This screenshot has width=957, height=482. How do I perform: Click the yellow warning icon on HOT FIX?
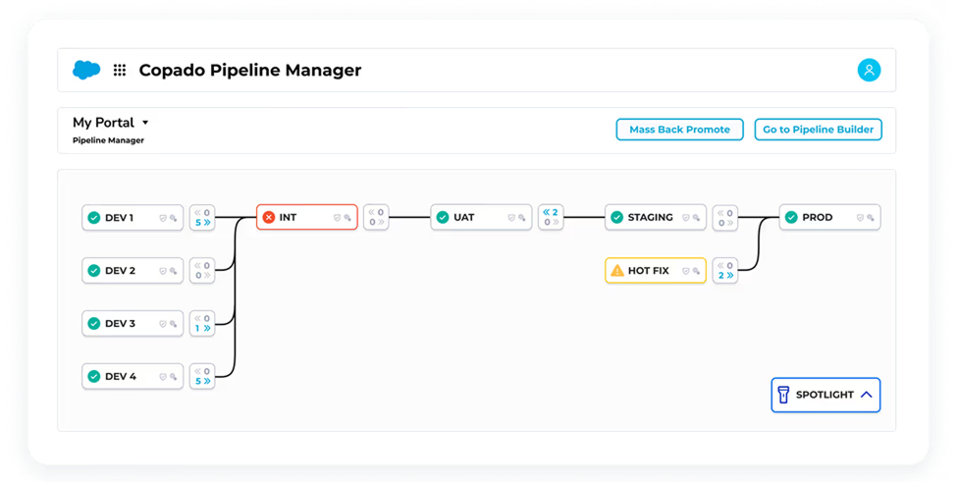(x=617, y=270)
